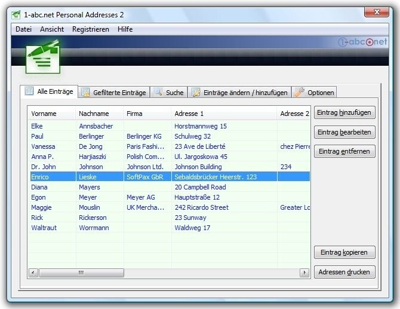The width and height of the screenshot is (400, 309).
Task: Click the title bar app icon
Action: pos(16,14)
